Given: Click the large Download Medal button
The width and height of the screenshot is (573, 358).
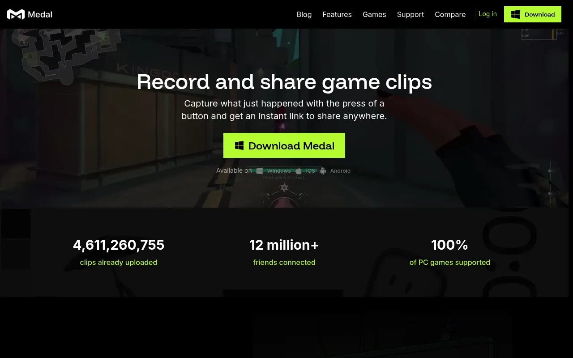Looking at the screenshot, I should 284,145.
